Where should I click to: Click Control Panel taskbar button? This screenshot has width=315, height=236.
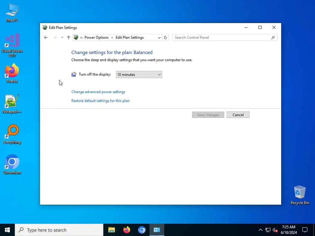click(157, 230)
